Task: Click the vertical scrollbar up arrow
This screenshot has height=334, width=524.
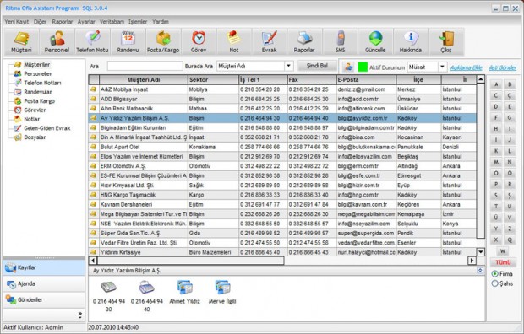Action: (481, 79)
